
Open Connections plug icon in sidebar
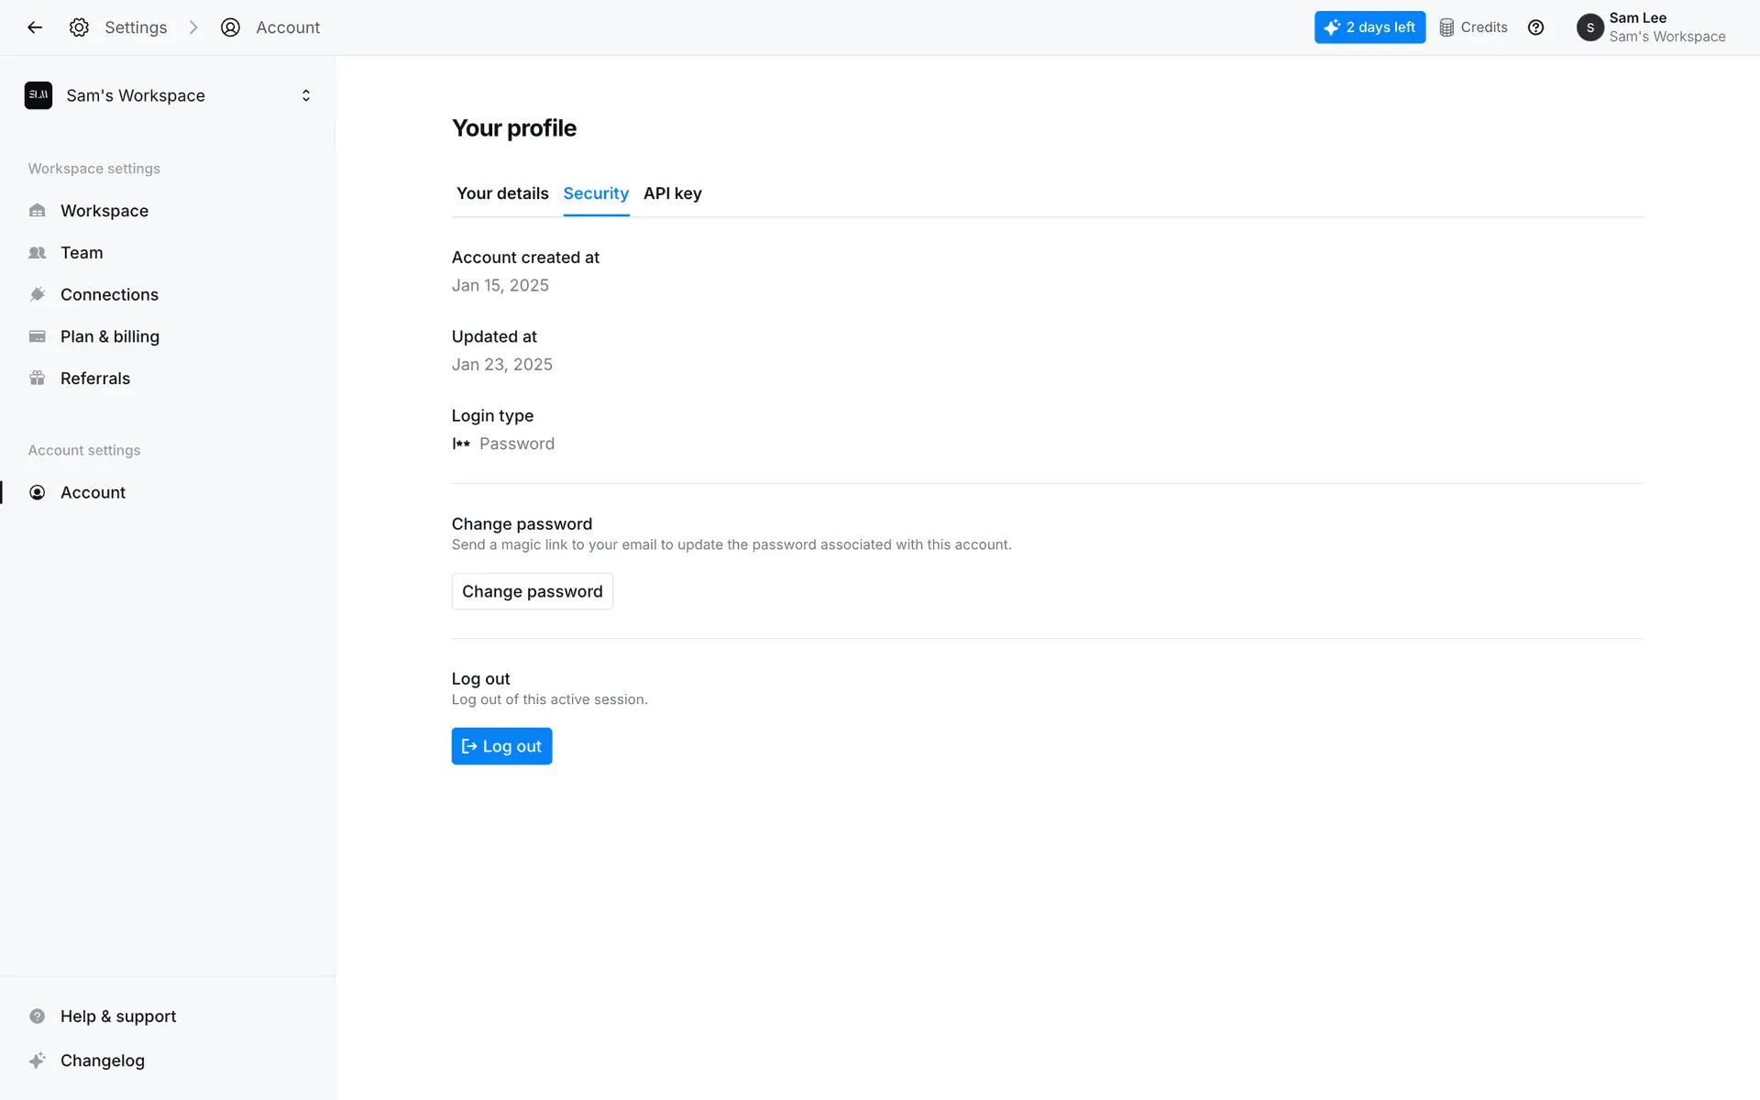coord(38,294)
